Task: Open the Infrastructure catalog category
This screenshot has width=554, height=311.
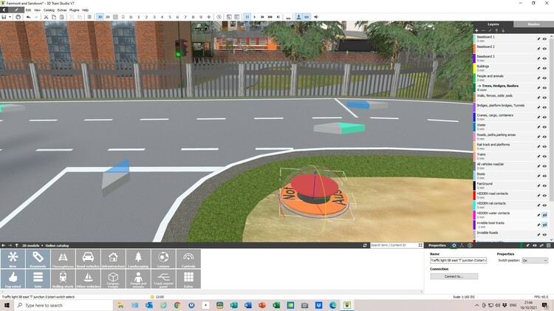Action: click(113, 259)
